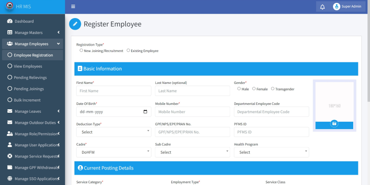Open the Deduction Type dropdown
Screen dimensions: 370x185
coord(114,132)
